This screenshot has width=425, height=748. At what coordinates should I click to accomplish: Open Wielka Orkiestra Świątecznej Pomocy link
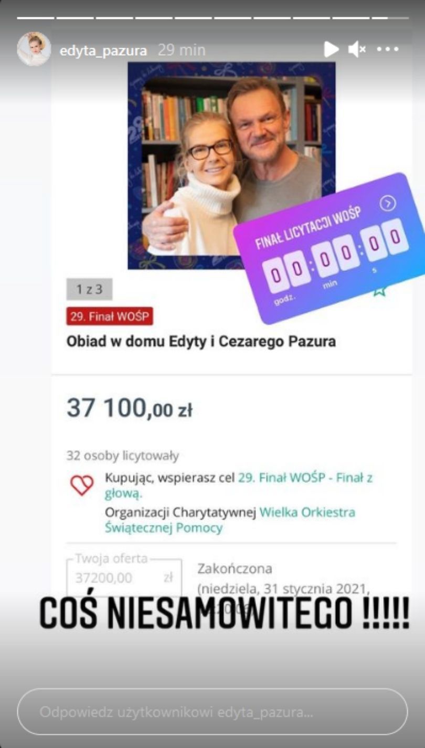coord(230,520)
